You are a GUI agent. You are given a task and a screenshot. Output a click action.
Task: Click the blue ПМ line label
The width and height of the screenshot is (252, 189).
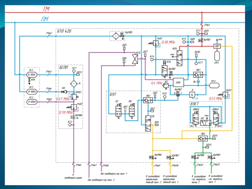(44, 19)
